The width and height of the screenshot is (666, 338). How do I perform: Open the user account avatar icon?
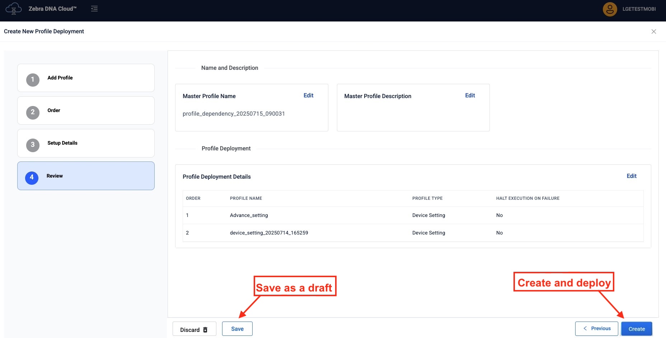coord(610,9)
